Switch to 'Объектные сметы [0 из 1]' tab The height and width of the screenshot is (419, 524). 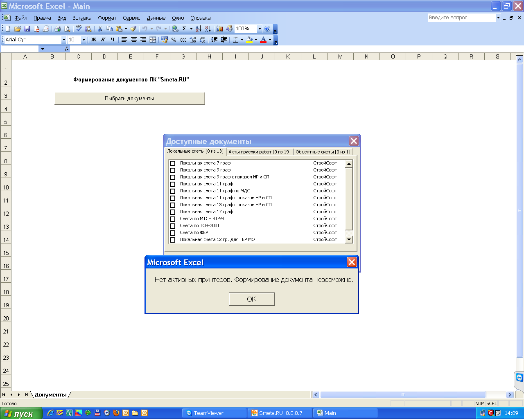[323, 152]
